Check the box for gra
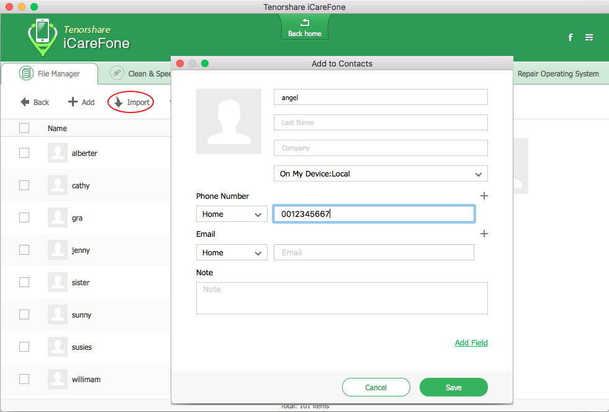This screenshot has height=412, width=609. 24,217
